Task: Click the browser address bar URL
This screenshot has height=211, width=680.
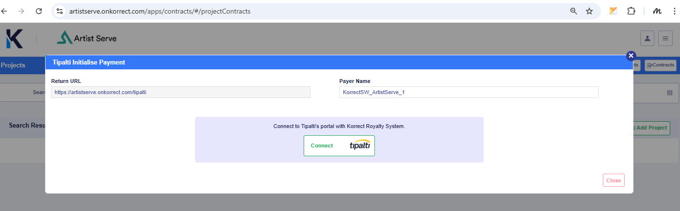Action: (160, 11)
